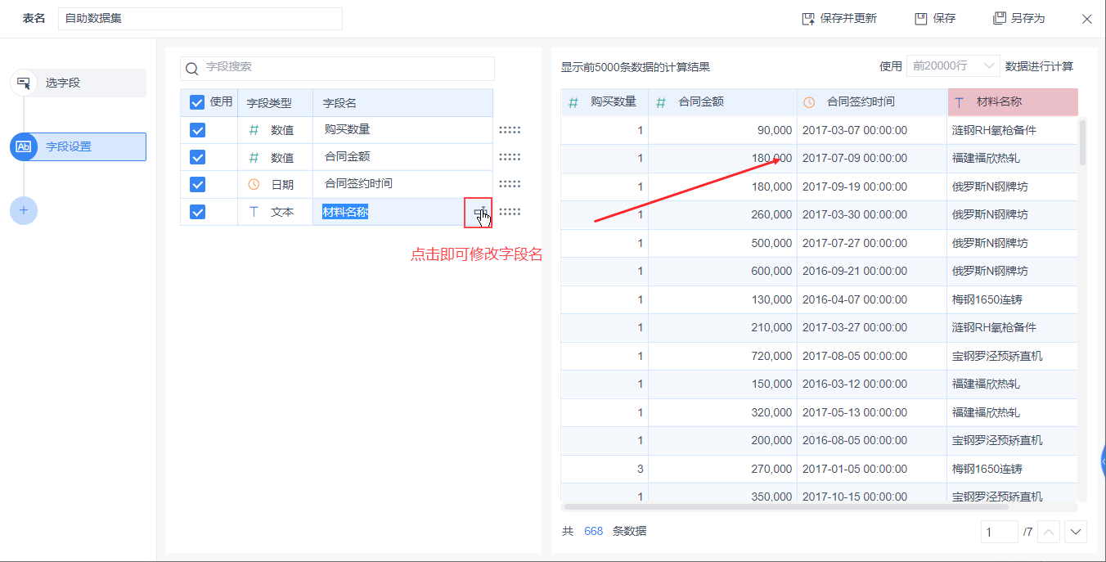Click the 梅钢1650连铸 cell dated 2016-04-07
1106x562 pixels.
coord(1013,299)
